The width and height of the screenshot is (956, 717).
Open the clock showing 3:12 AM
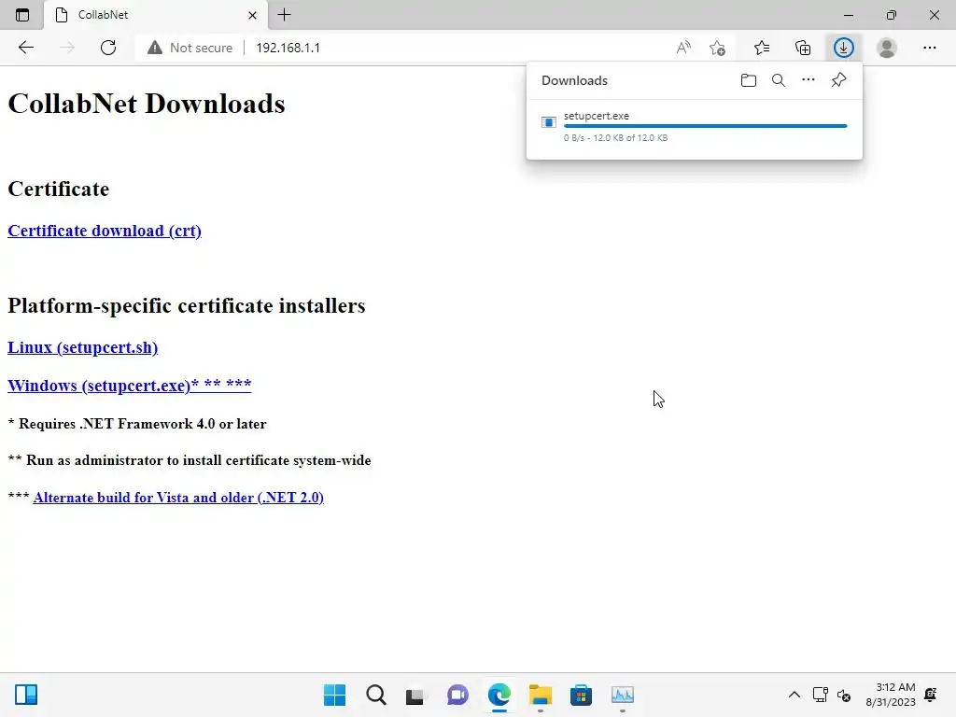(x=891, y=695)
